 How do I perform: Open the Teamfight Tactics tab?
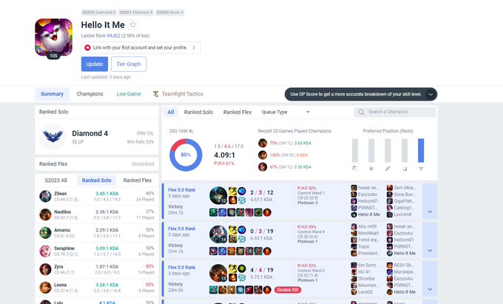tap(178, 94)
